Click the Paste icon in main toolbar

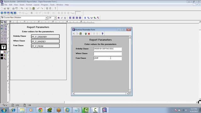click(34, 8)
